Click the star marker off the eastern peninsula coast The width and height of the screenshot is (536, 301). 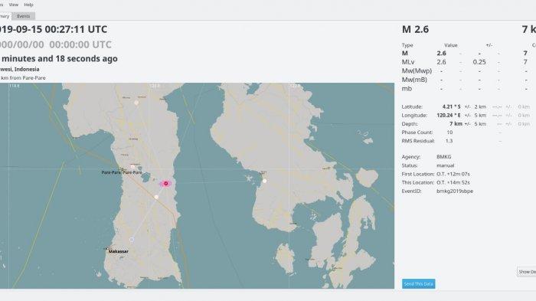click(249, 178)
